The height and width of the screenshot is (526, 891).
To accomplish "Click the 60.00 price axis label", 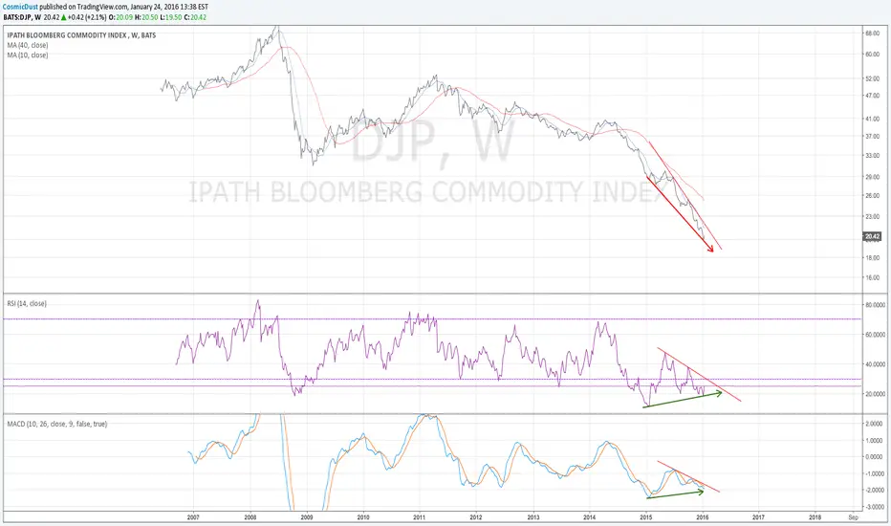I will pyautogui.click(x=872, y=54).
